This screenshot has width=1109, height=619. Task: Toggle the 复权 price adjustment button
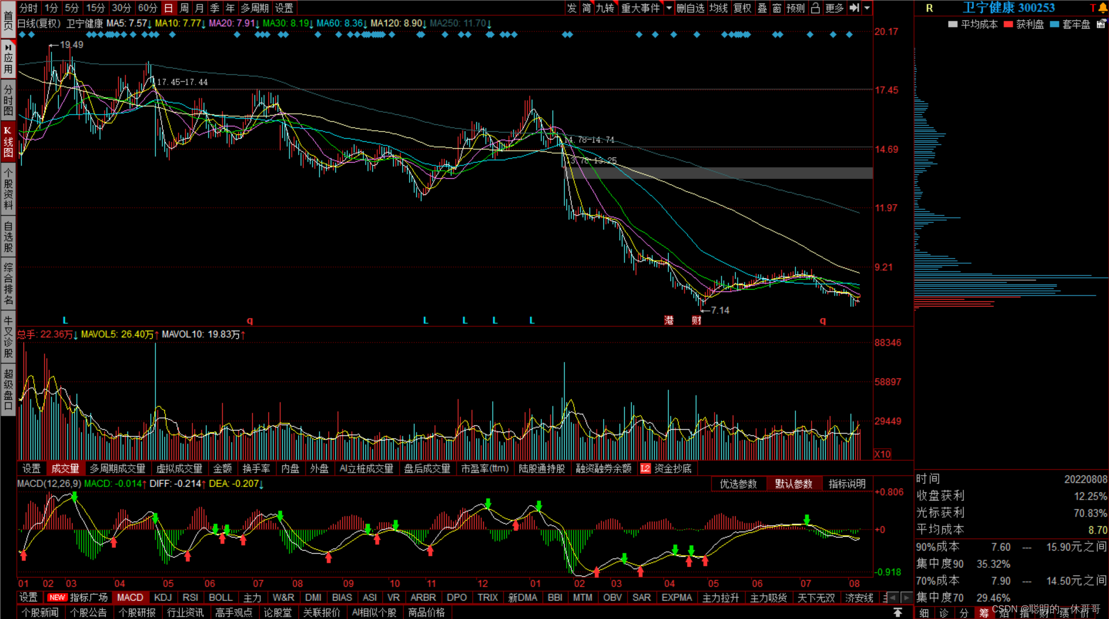tap(742, 8)
